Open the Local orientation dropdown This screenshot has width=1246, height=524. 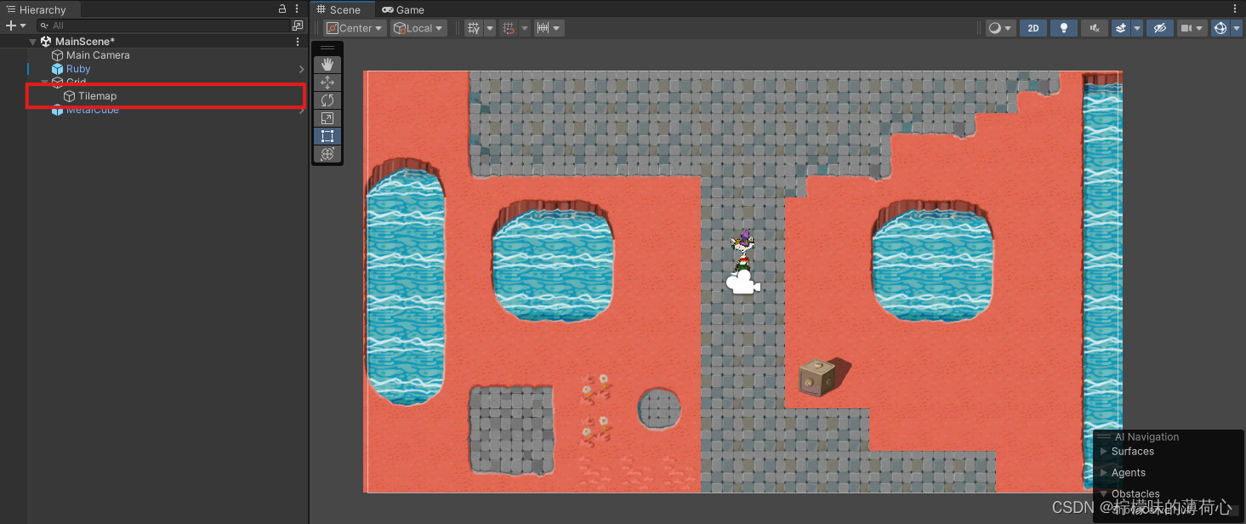point(418,27)
